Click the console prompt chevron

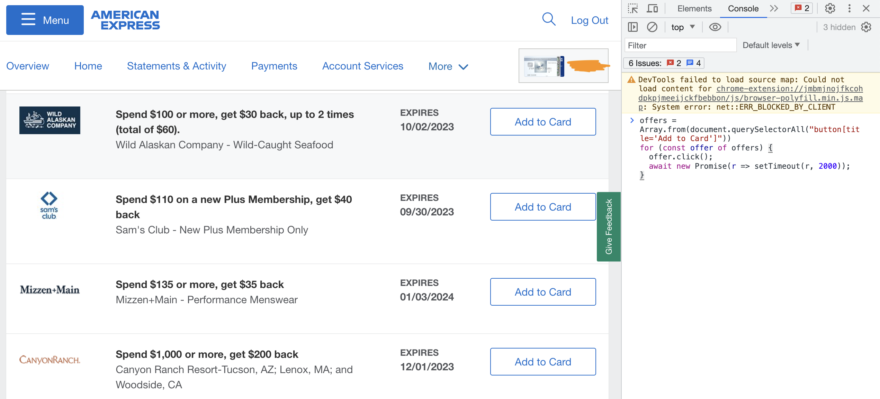point(632,120)
